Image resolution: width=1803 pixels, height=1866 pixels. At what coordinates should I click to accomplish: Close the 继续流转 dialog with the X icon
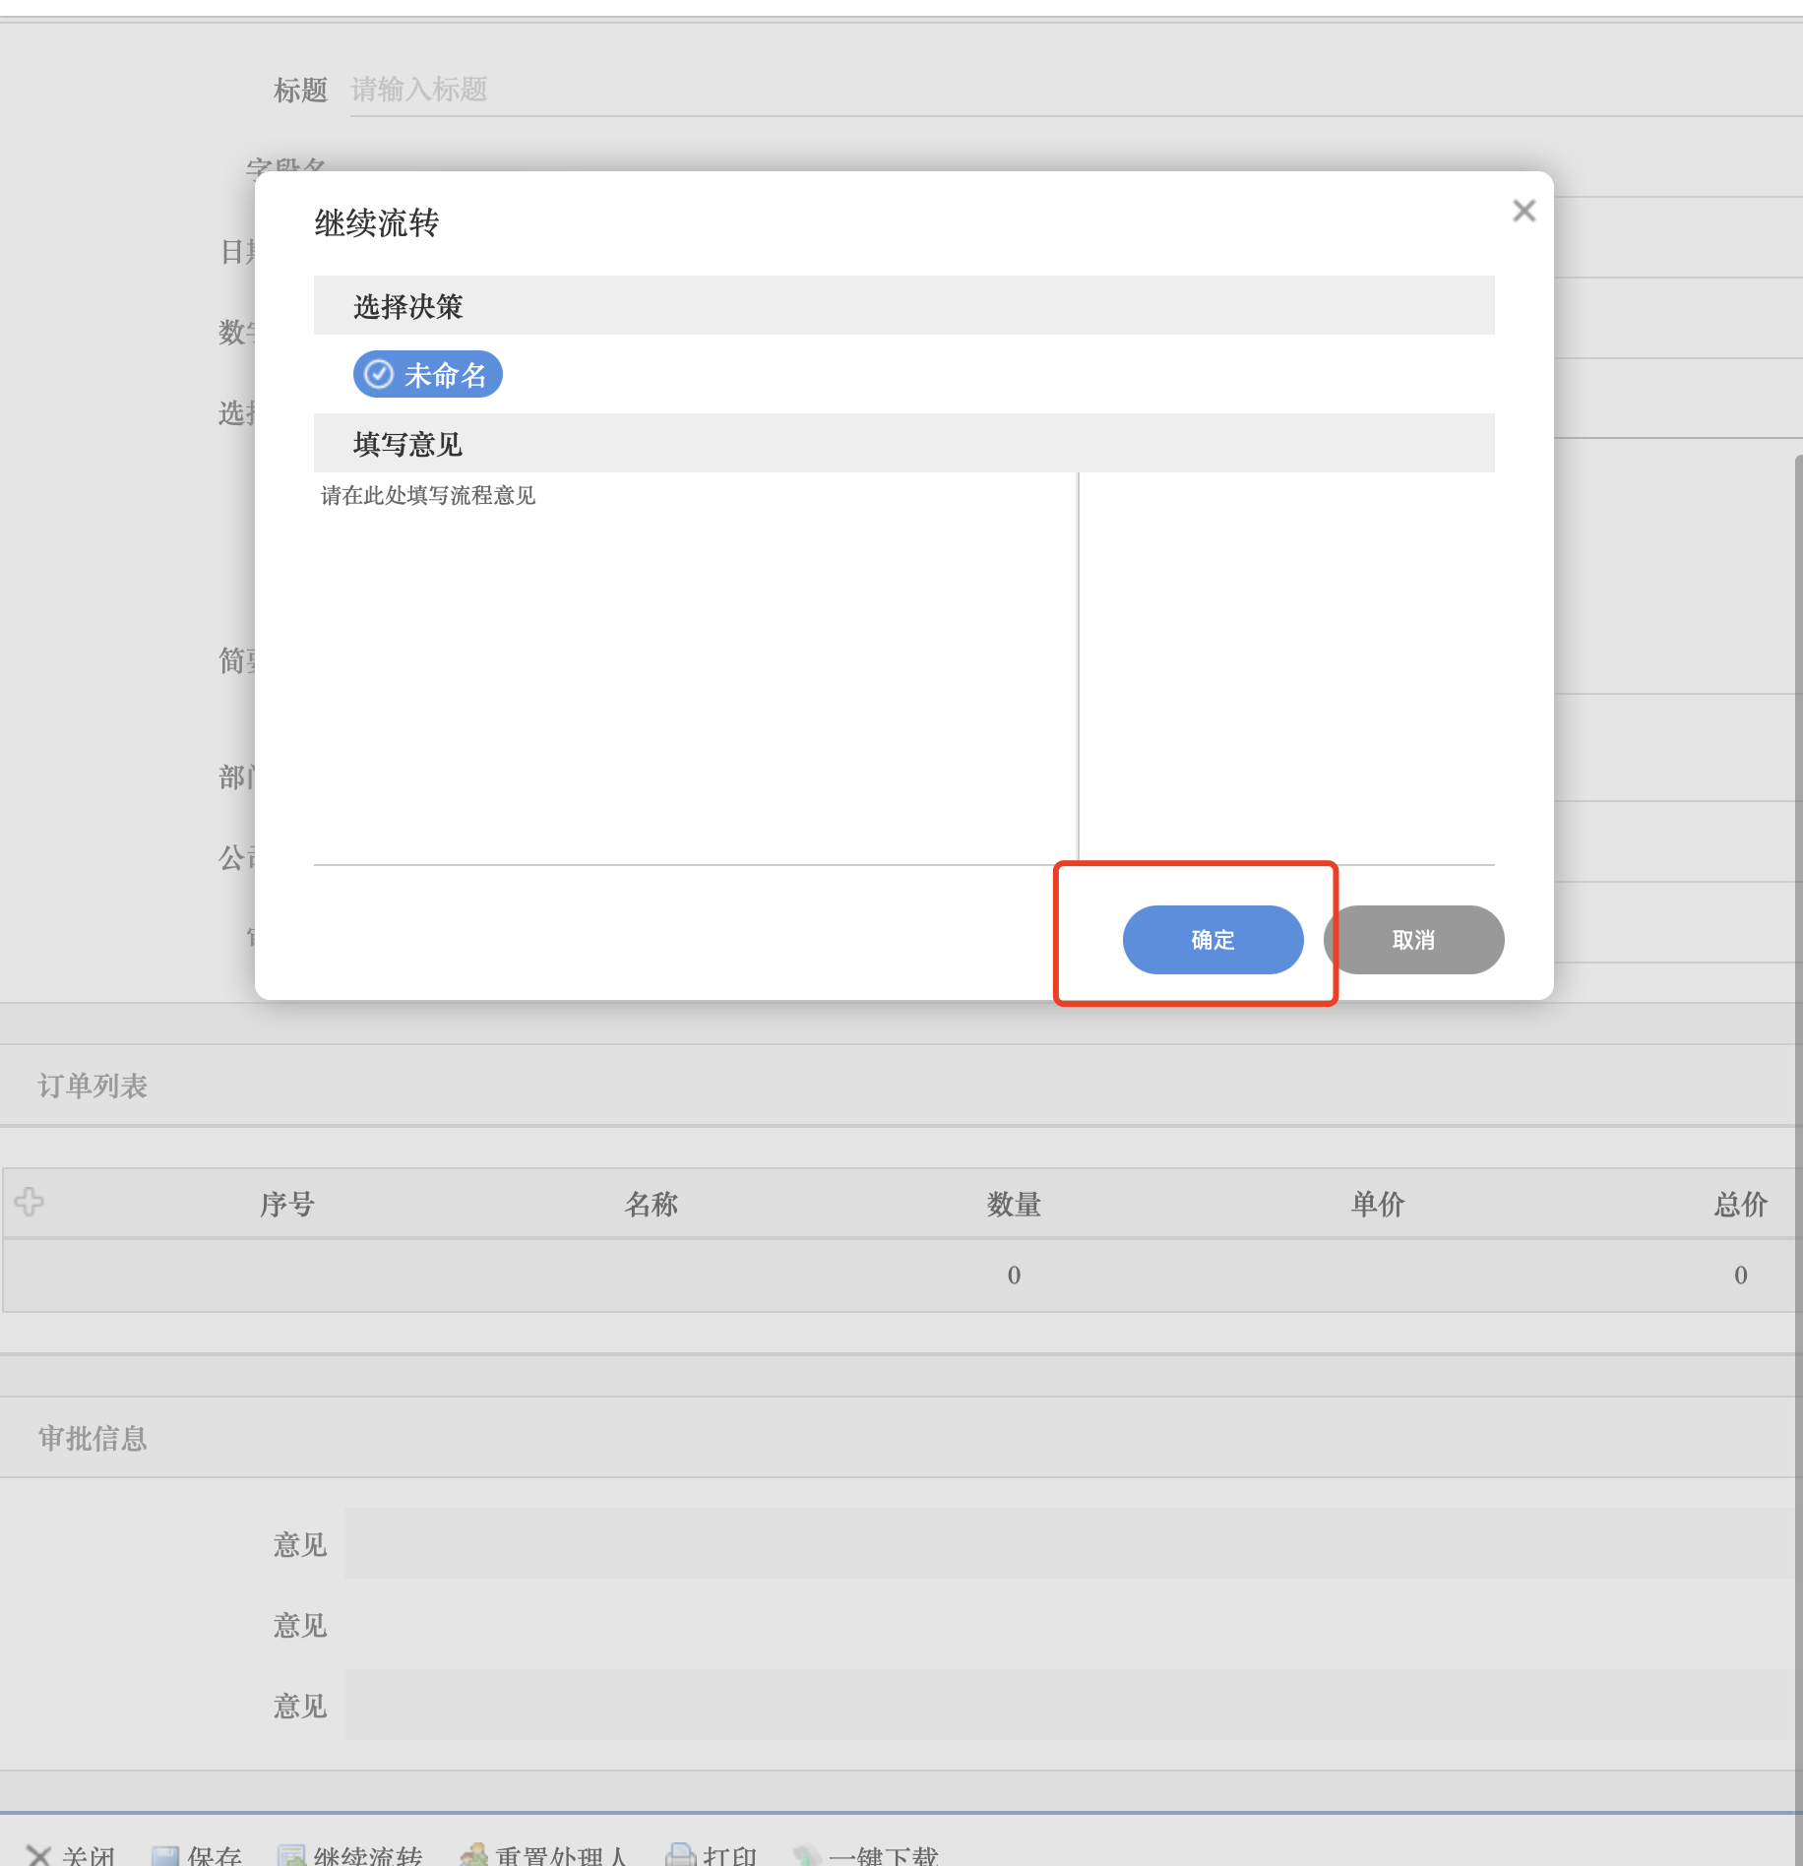click(x=1523, y=211)
